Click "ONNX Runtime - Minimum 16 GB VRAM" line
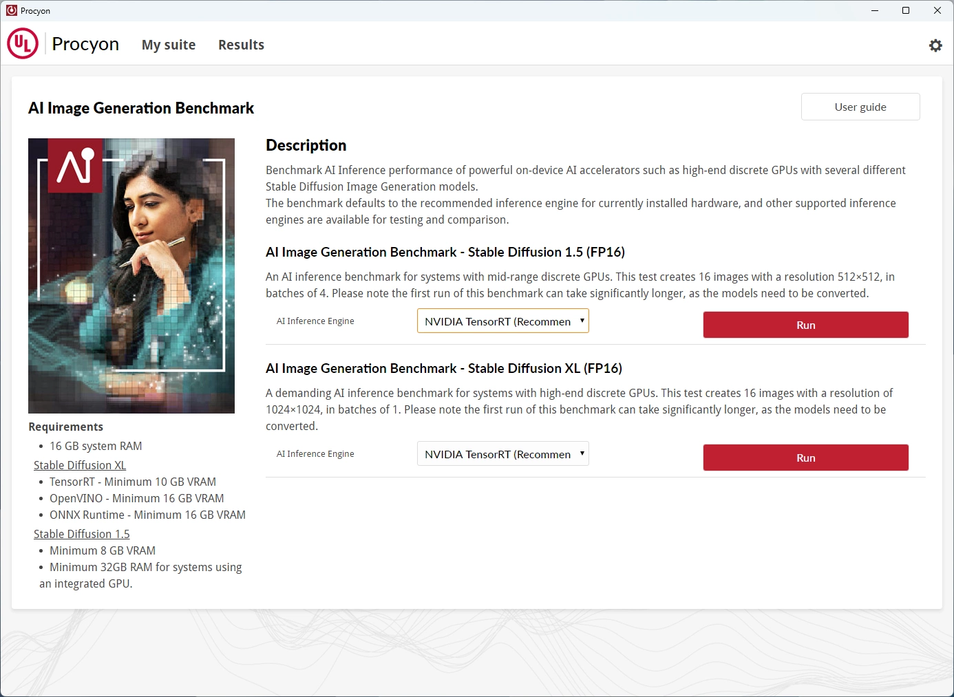954x697 pixels. (x=147, y=515)
